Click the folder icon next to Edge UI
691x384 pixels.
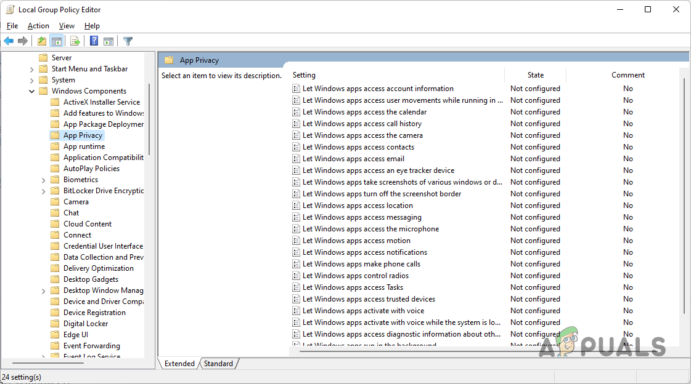point(55,334)
